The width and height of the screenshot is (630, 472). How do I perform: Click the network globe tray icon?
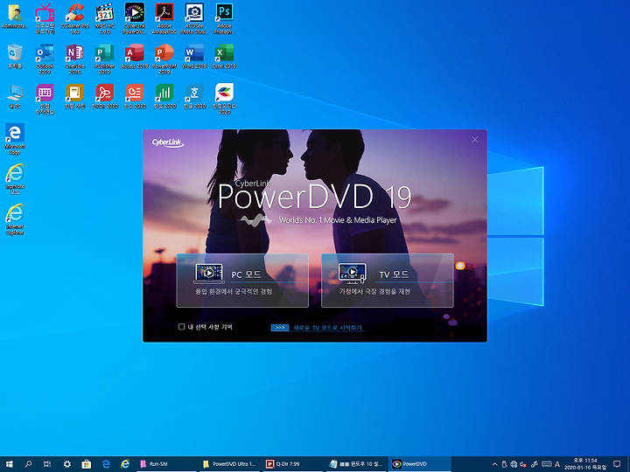tap(514, 464)
